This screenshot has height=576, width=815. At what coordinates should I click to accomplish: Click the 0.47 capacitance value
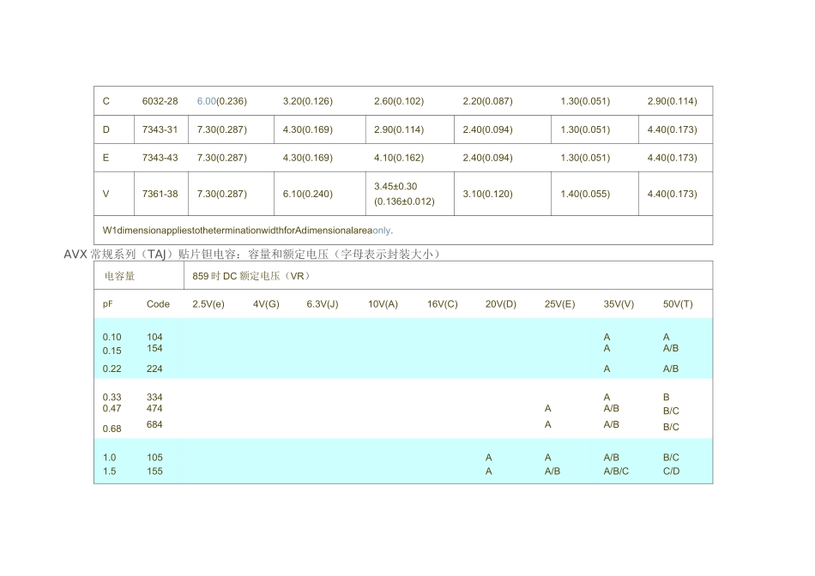pos(112,409)
